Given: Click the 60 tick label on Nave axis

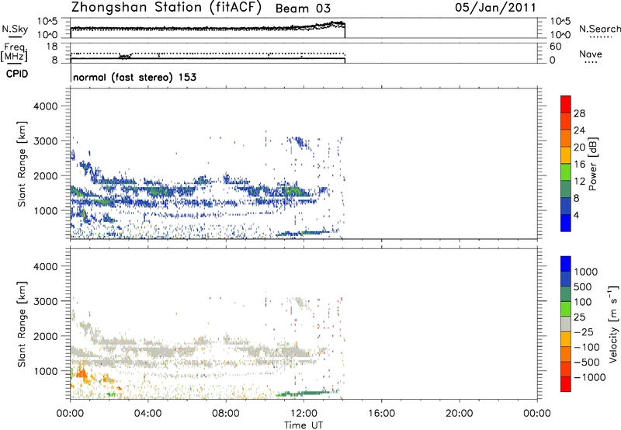Looking at the screenshot, I should point(556,47).
